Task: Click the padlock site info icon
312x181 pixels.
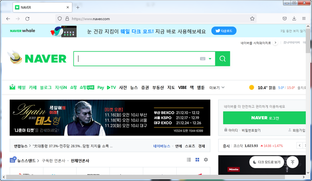Action: click(x=67, y=19)
